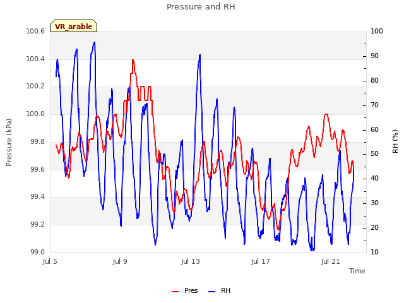Screen dimensions: 404x303
Task: Click the chart title Pressure and RH
Action: pos(201,7)
